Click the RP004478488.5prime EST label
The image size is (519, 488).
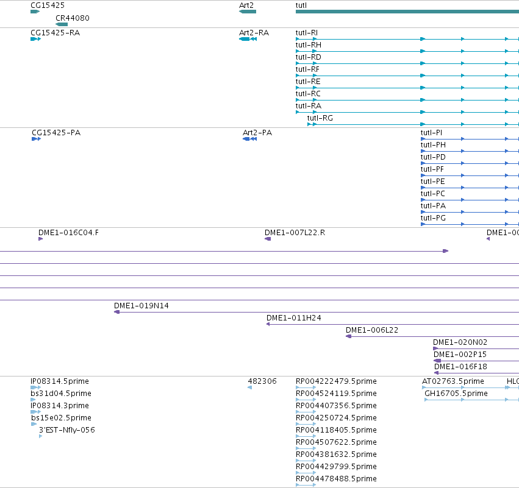336,479
